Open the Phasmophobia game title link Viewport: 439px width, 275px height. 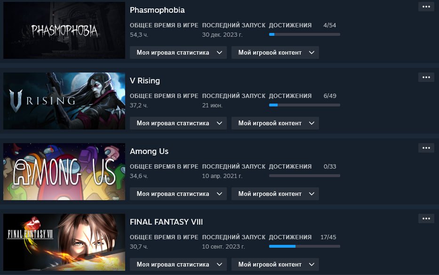pos(157,10)
